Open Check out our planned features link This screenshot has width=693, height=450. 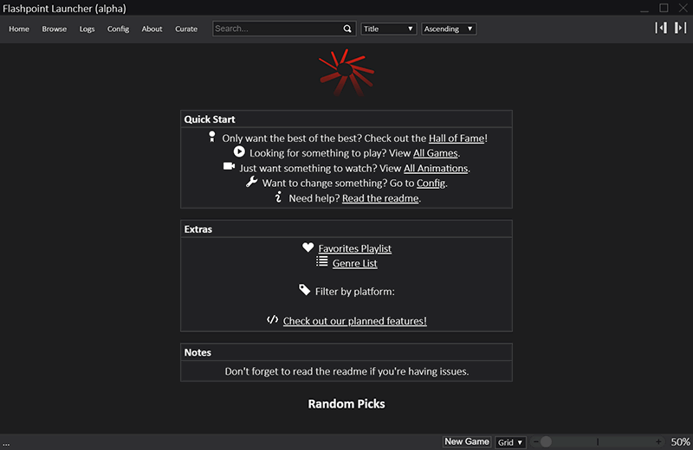click(355, 321)
